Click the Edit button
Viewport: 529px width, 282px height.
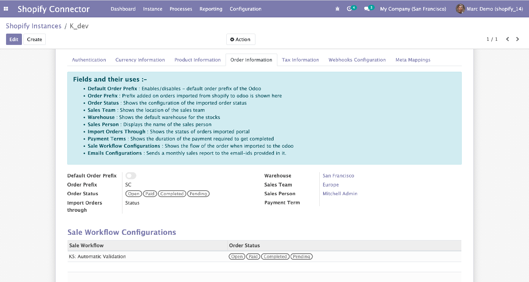click(x=14, y=39)
